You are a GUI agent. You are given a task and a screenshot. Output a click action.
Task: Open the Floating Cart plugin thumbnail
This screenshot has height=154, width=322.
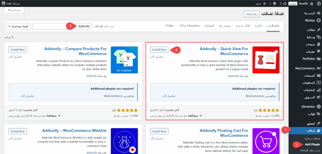[x=266, y=141]
